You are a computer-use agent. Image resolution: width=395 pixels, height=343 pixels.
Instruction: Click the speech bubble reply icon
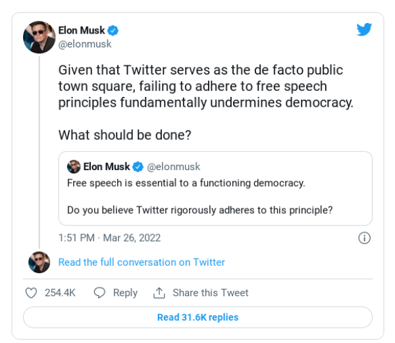point(99,293)
